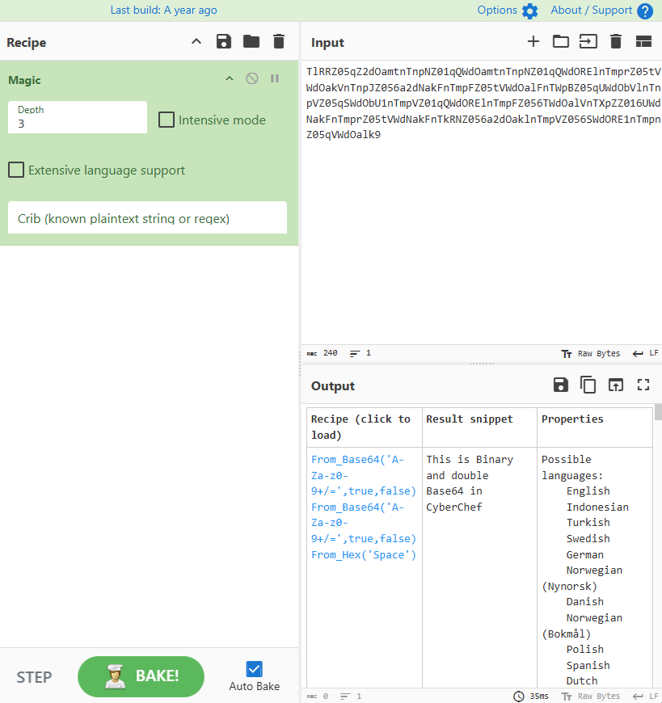Tick Extensive language support
The width and height of the screenshot is (662, 703).
pos(16,170)
